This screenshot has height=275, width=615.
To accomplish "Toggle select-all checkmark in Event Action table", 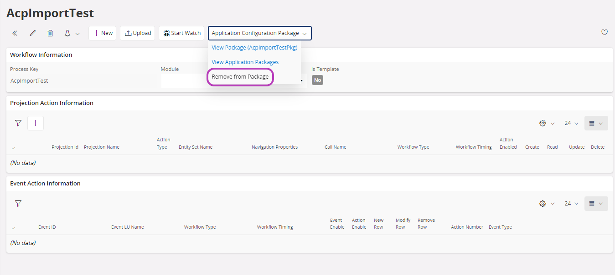I will point(14,228).
